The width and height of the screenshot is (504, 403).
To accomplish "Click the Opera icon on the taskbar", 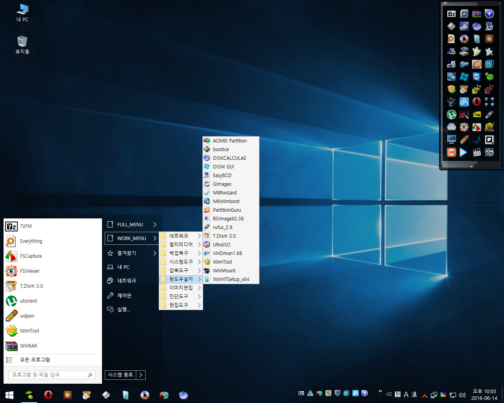I will point(48,395).
